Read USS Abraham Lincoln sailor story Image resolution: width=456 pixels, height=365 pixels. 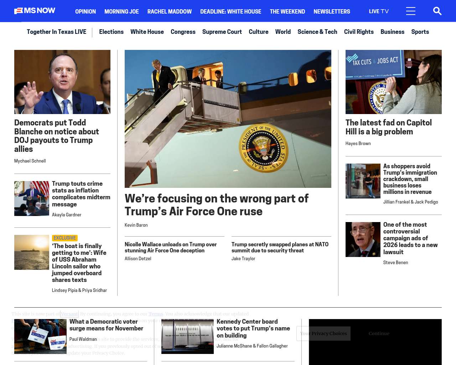coord(79,263)
